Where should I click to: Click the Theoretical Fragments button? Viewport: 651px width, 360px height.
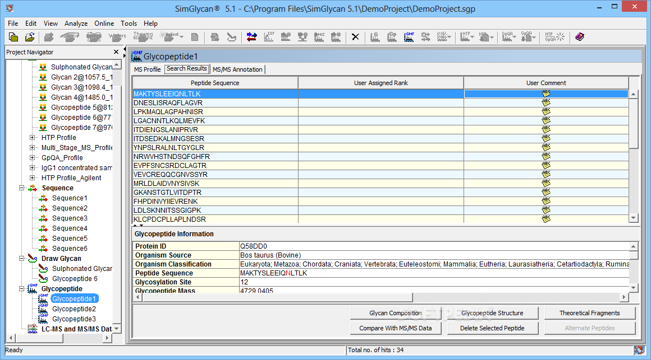[590, 313]
